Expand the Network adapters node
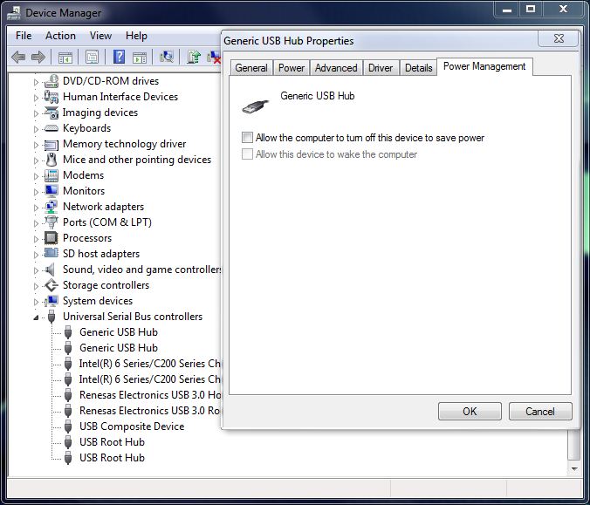Screen dimensions: 590x505 point(36,208)
